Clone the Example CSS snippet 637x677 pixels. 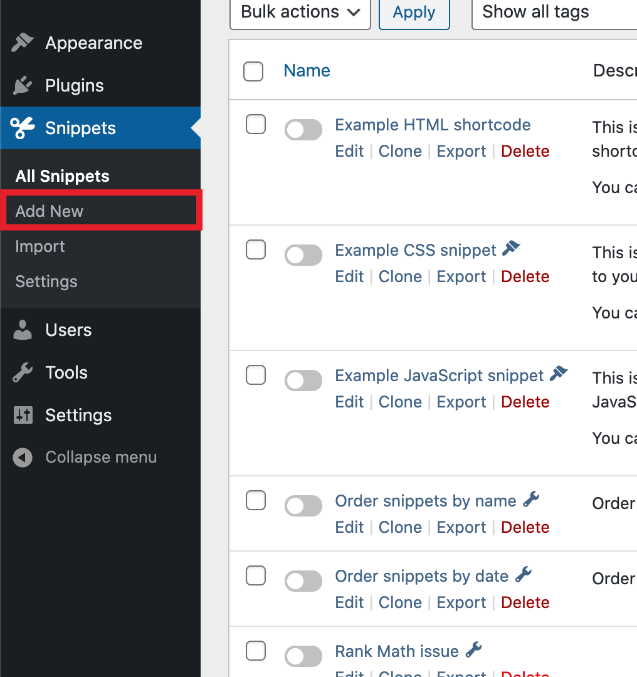(x=400, y=276)
